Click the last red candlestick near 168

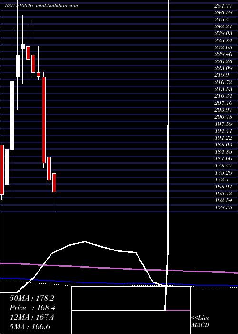tap(54, 183)
